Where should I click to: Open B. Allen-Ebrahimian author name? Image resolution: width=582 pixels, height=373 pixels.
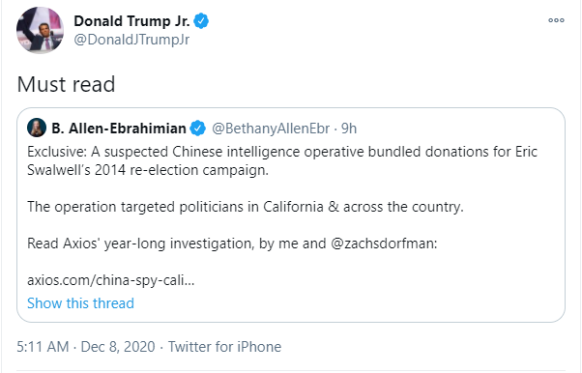119,129
